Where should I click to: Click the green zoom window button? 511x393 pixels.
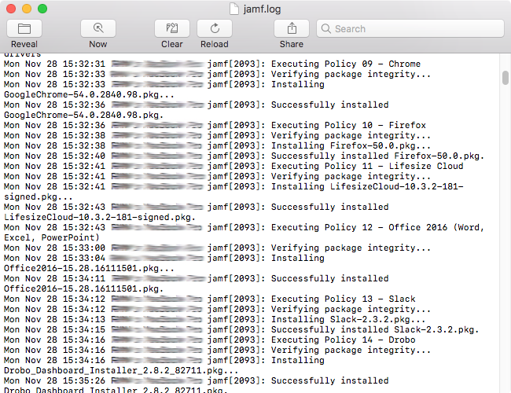click(x=42, y=9)
